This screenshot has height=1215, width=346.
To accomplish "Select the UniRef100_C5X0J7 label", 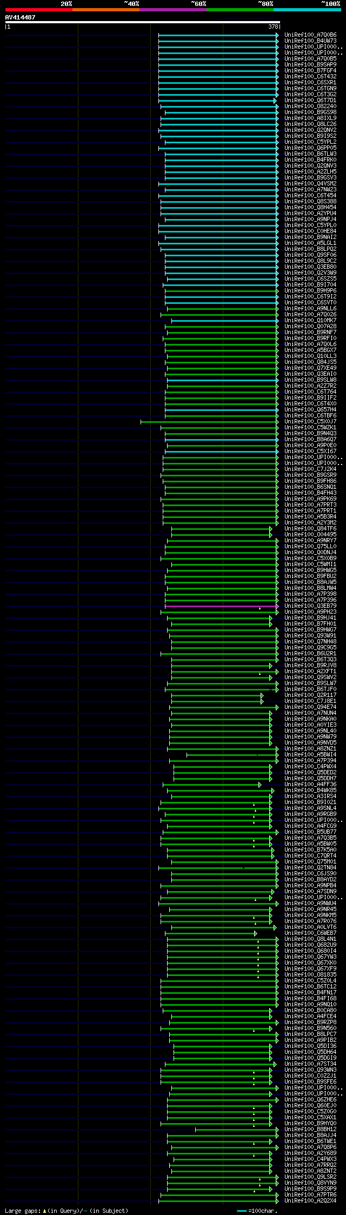I will click(310, 422).
